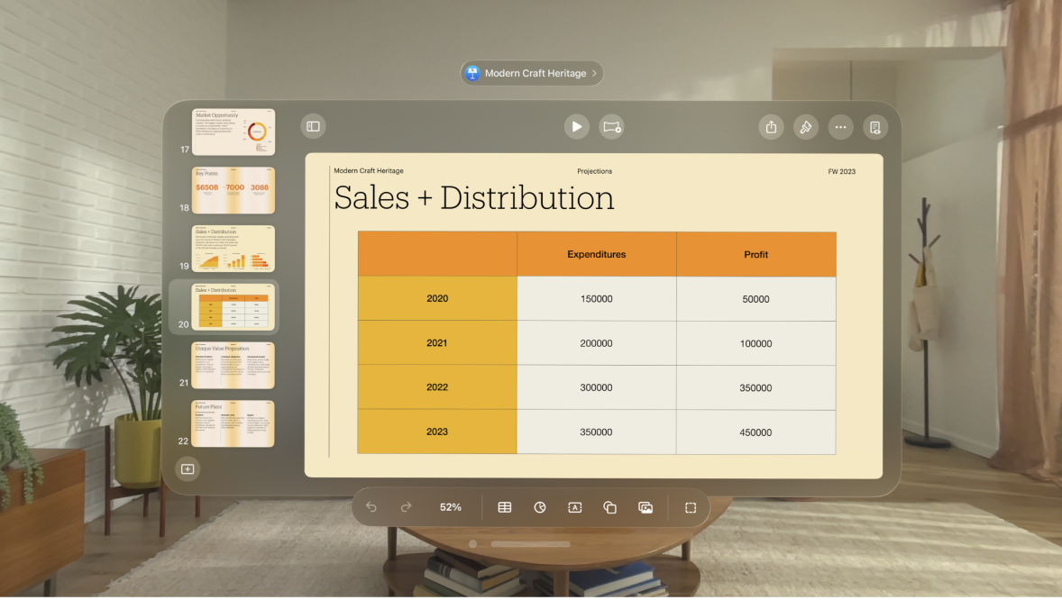Redo the last action
This screenshot has height=600, width=1062.
[x=407, y=507]
